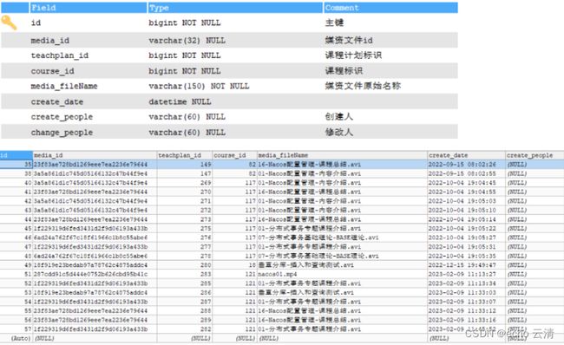Click the create_people data grid column header
The height and width of the screenshot is (345, 564).
click(534, 155)
